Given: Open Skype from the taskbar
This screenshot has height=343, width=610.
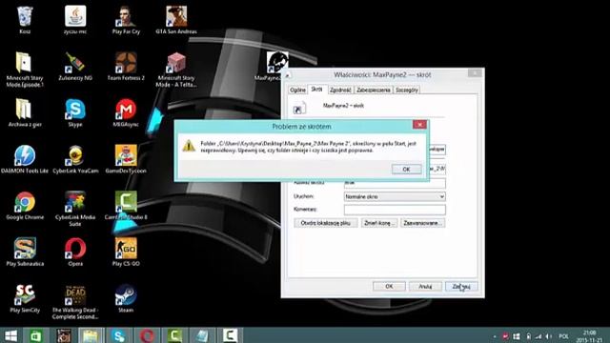Looking at the screenshot, I should tap(118, 335).
